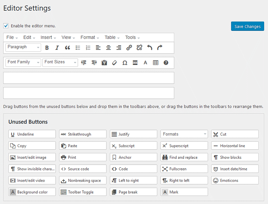
Task: Select the Blockquote icon
Action: [68, 48]
